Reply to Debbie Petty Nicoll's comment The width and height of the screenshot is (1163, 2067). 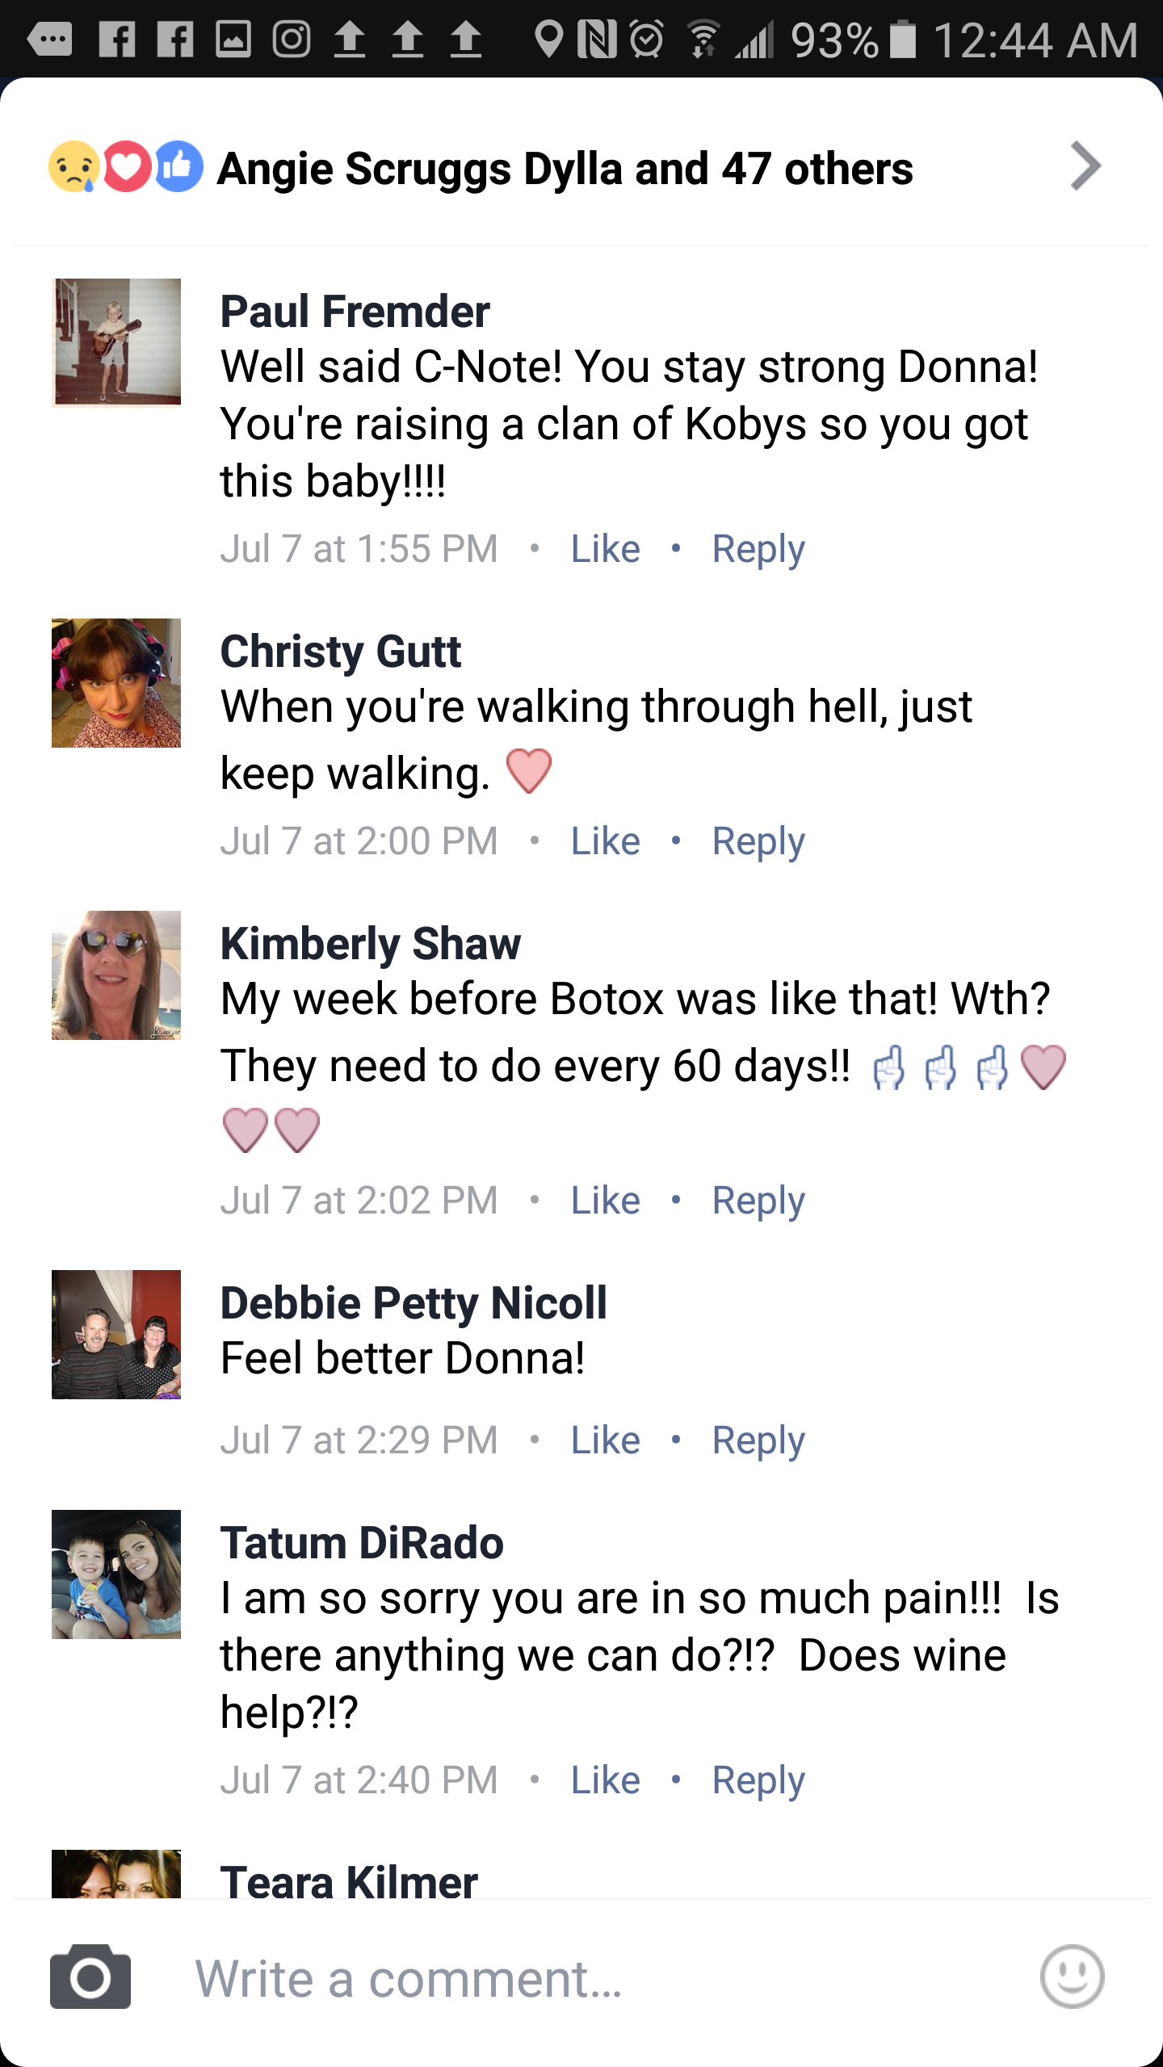click(x=758, y=1440)
